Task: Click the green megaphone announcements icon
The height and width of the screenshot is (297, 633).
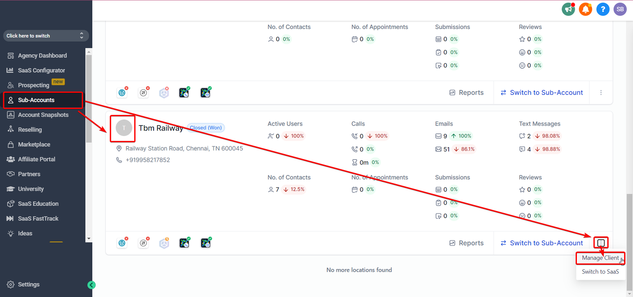Action: tap(568, 9)
